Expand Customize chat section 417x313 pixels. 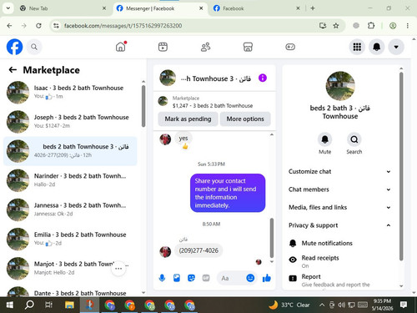point(339,171)
